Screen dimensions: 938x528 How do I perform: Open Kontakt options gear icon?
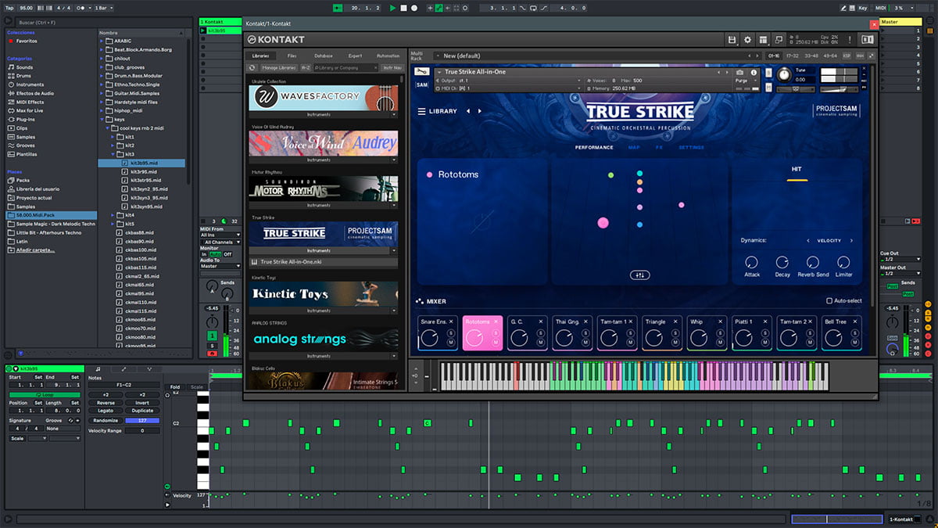click(x=747, y=39)
